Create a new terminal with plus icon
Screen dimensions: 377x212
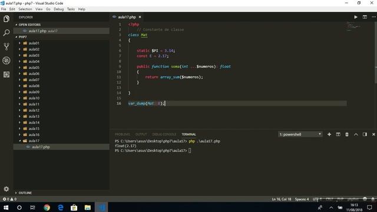pyautogui.click(x=329, y=134)
